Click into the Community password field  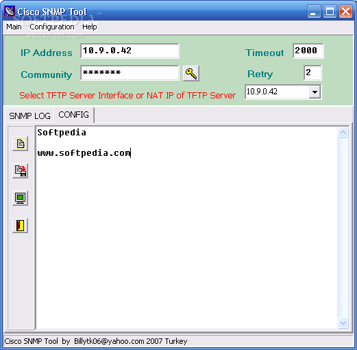point(130,73)
